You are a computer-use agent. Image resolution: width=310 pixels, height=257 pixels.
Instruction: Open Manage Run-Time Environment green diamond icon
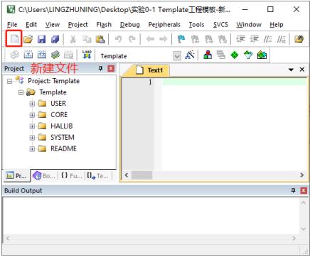(x=235, y=55)
